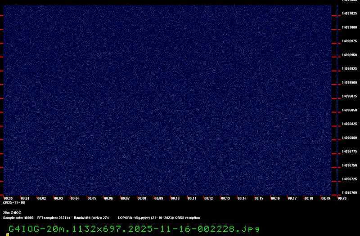This screenshot has width=360, height=236.
Task: Select the 14097000 frequency scale label
Action: coord(349,27)
